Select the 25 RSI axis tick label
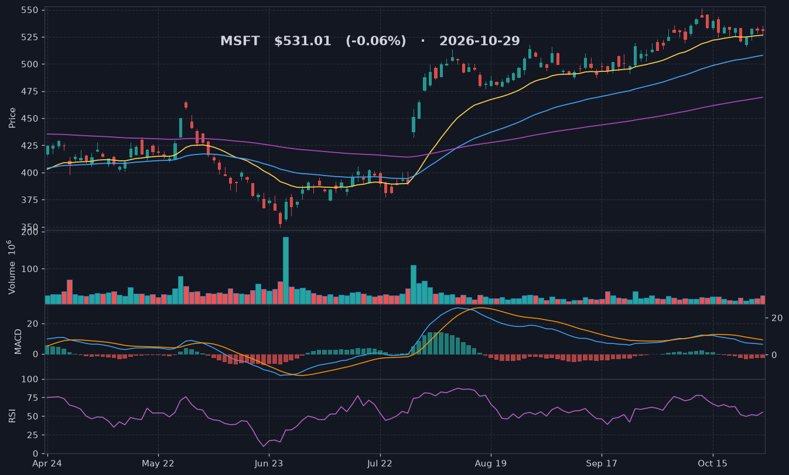Viewport: 789px width, 475px height. (x=33, y=435)
